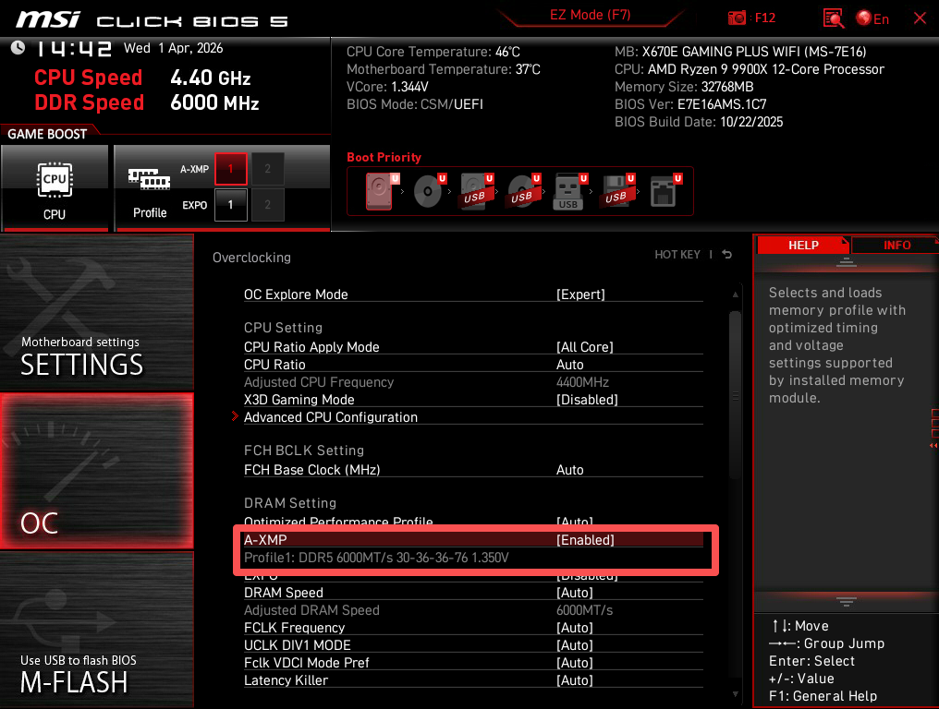Click the date Wed 1 Apr, 2026

coord(173,48)
